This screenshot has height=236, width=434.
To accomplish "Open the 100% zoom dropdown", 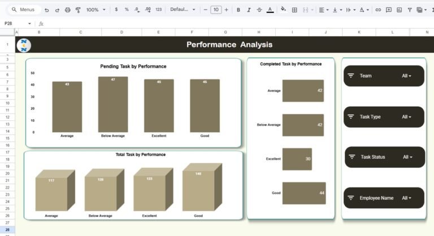I will pos(96,10).
